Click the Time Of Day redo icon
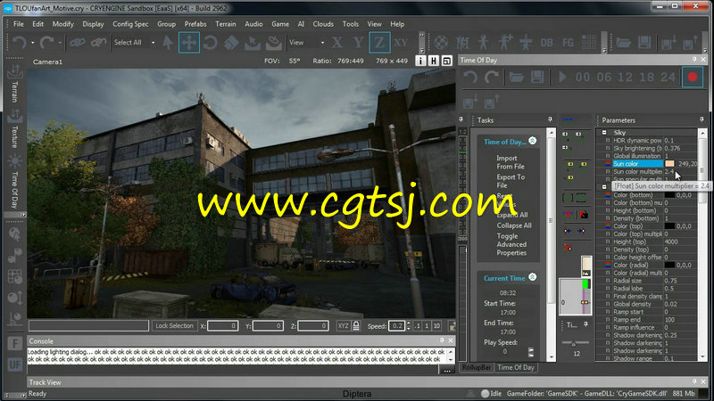 492,78
